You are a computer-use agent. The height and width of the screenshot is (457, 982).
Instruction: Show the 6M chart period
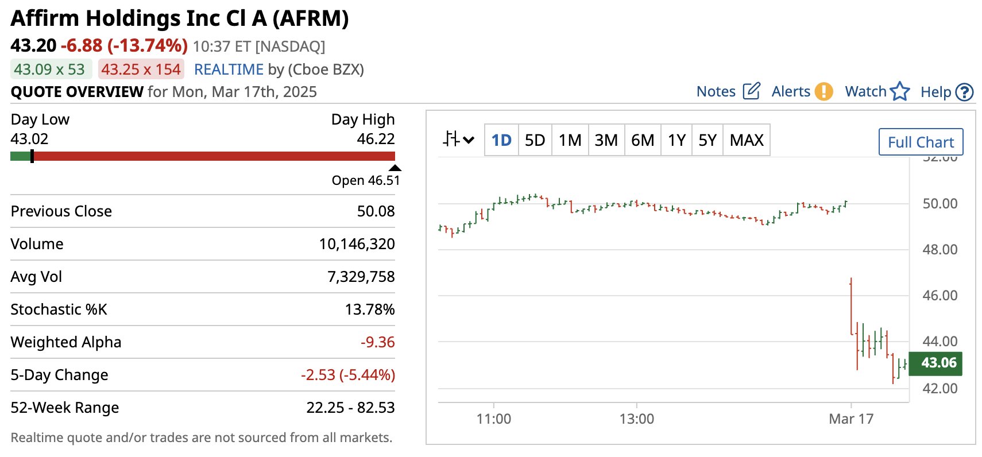pyautogui.click(x=642, y=140)
